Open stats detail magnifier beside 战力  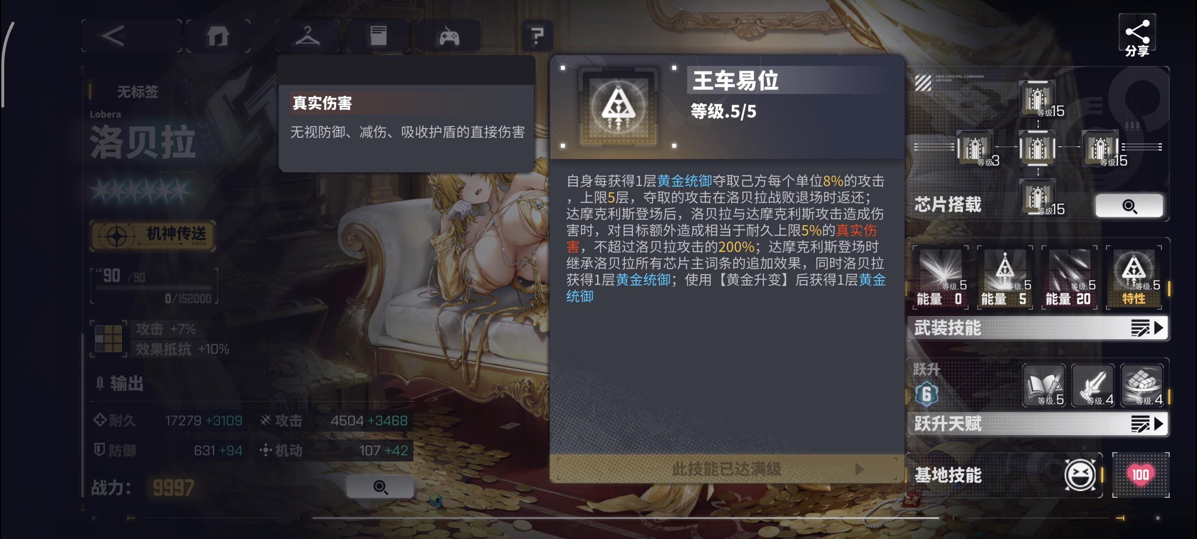point(380,487)
